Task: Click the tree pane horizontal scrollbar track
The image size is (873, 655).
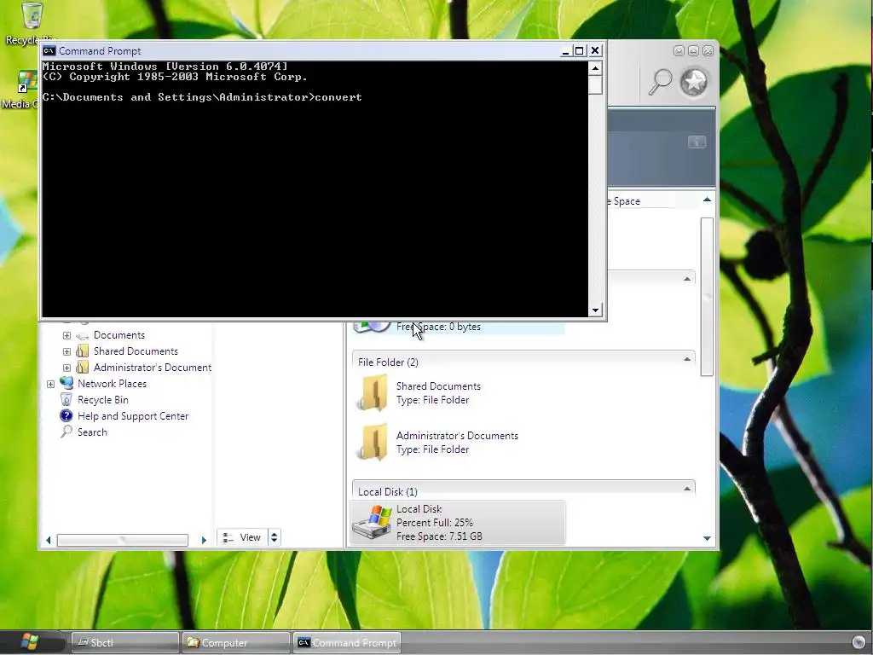Action: (123, 540)
